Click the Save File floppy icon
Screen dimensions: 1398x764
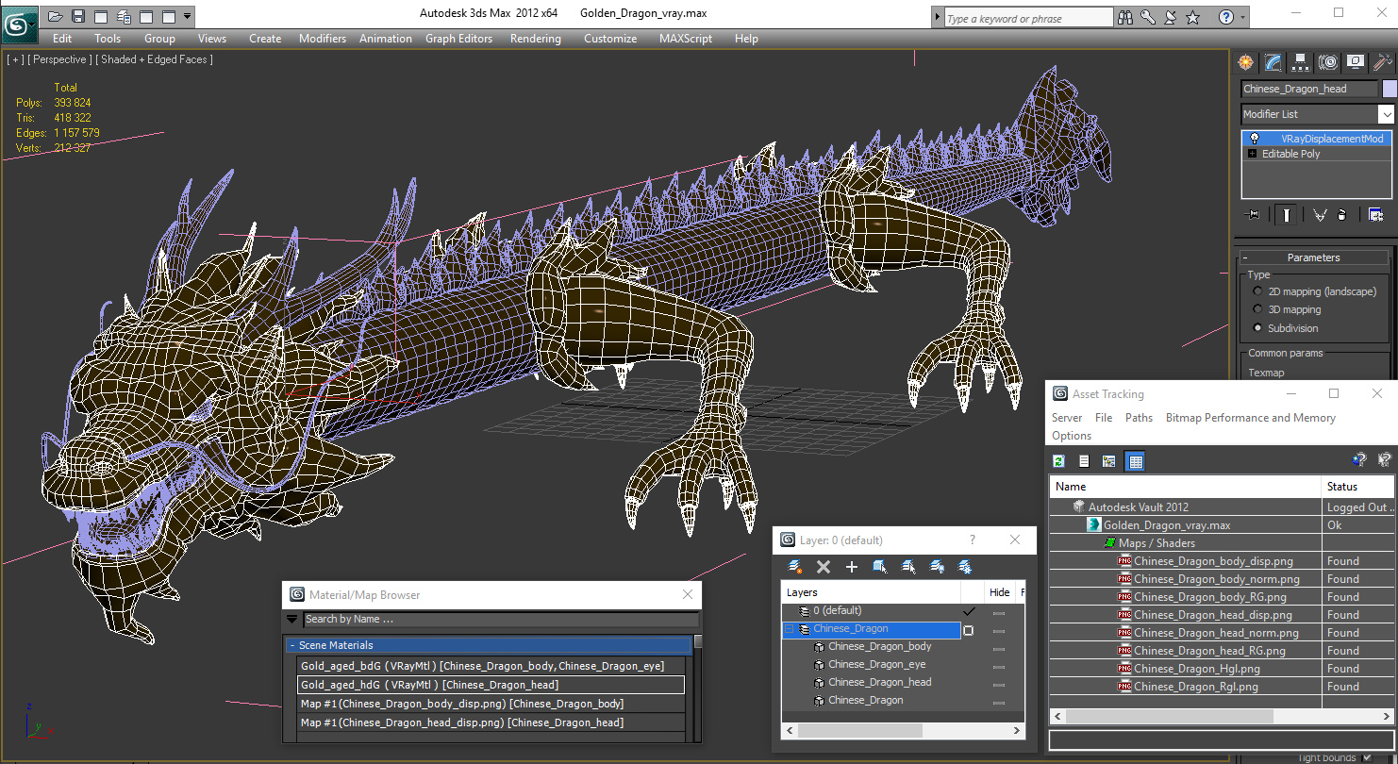point(78,16)
